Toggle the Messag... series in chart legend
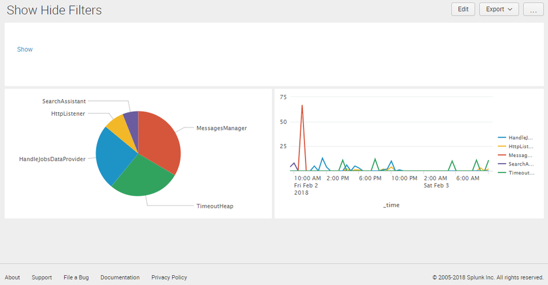548x285 pixels. click(520, 155)
